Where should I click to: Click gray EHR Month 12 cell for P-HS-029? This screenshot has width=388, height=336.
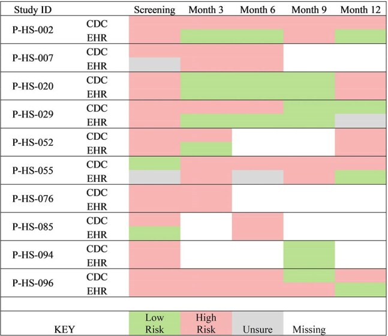click(x=360, y=121)
